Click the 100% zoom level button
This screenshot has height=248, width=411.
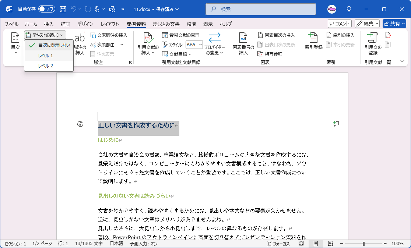[x=397, y=244]
